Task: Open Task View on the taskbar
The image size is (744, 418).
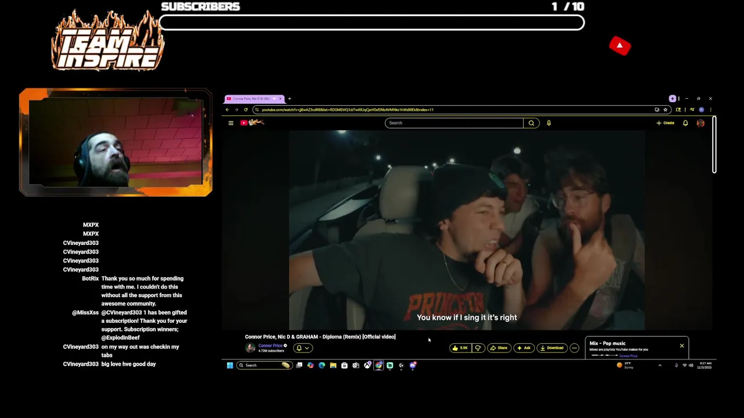Action: click(299, 365)
